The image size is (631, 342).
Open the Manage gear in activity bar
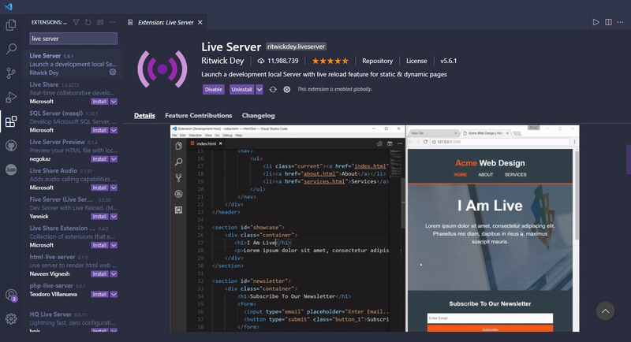[x=11, y=318]
